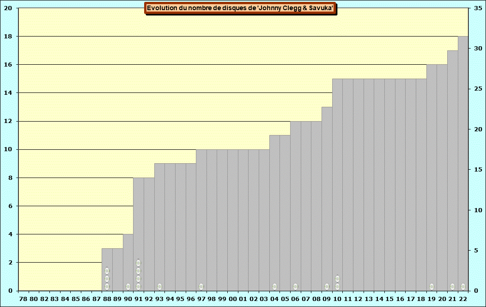This screenshot has width=486, height=307.
Task: Select the disc icon in the 09 bar
Action: pos(327,287)
